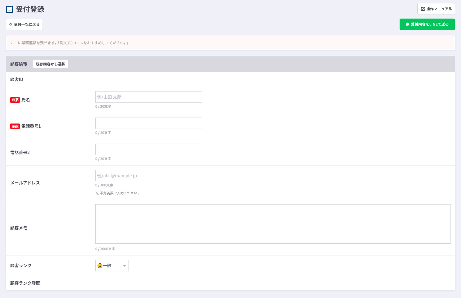Screen dimensions: 461x298
Task: Click the smiley face icon in 顧客ランク
Action: click(100, 266)
